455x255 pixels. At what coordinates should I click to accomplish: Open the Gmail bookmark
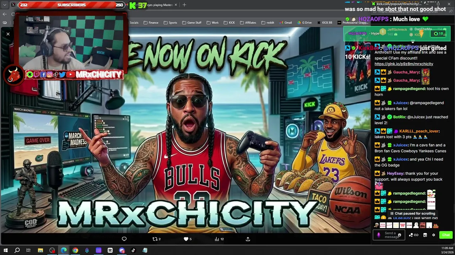(x=285, y=23)
